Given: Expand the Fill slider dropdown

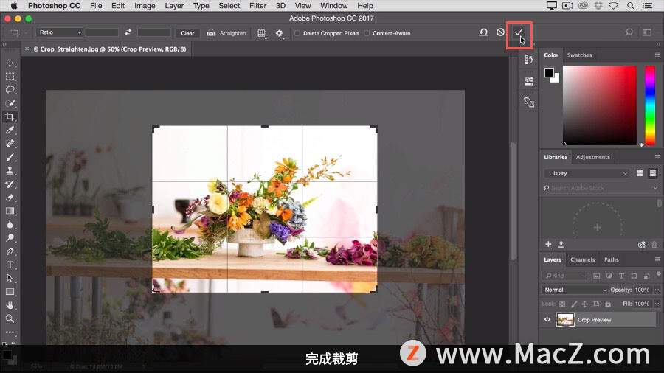Looking at the screenshot, I should 657,304.
